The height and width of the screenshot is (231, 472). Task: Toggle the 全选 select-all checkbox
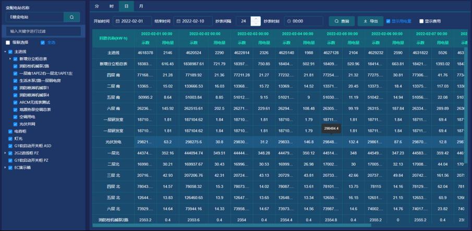43,43
